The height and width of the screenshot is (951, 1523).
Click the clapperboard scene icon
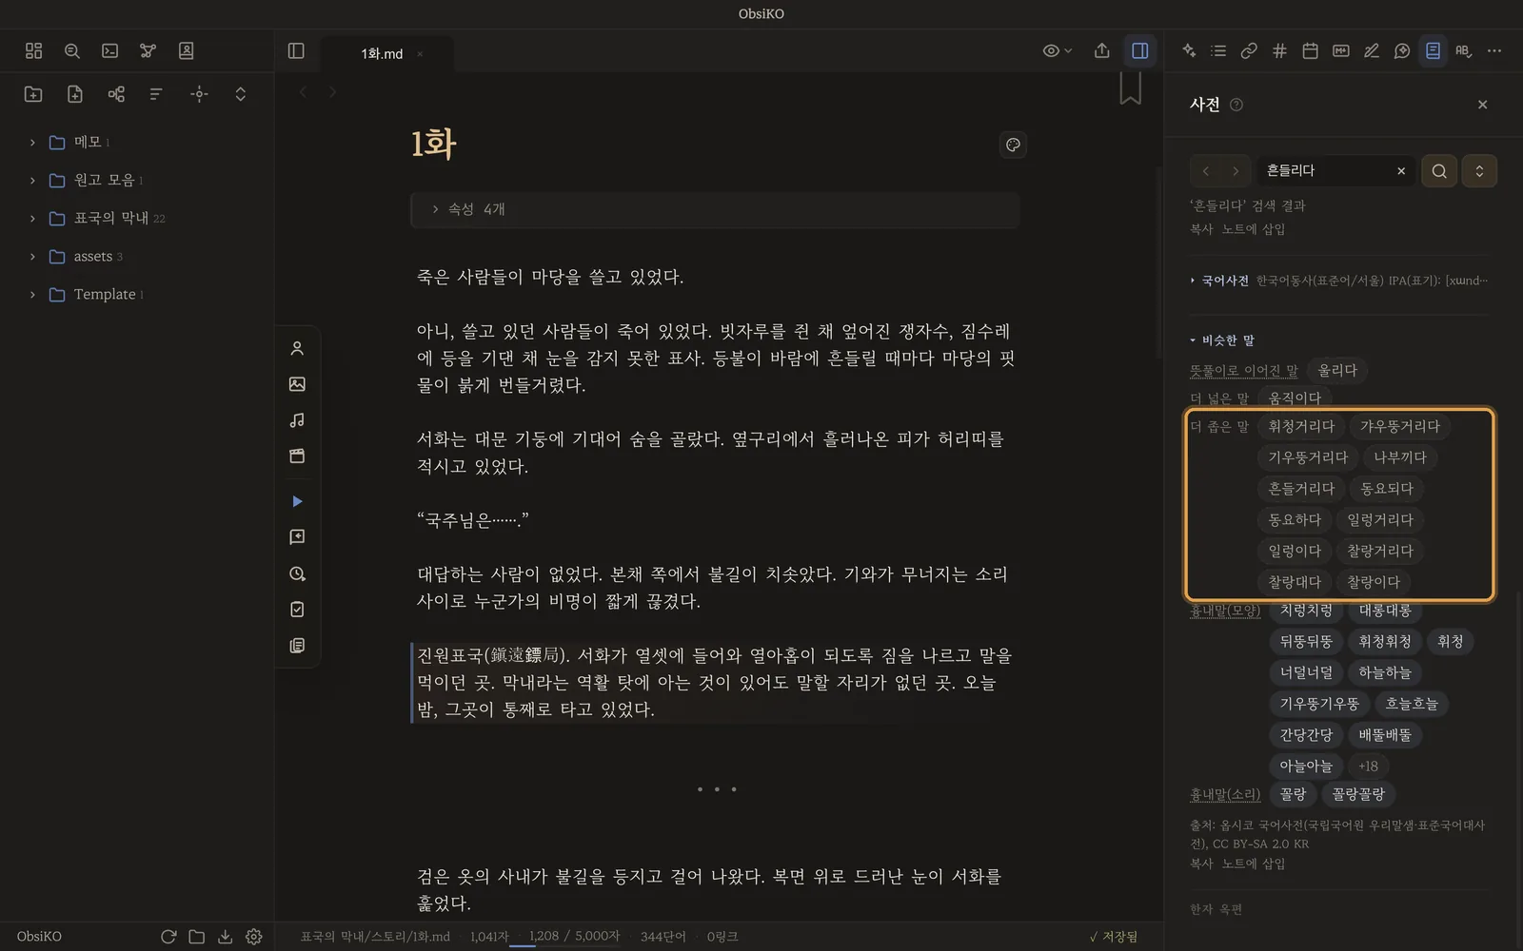click(x=297, y=456)
